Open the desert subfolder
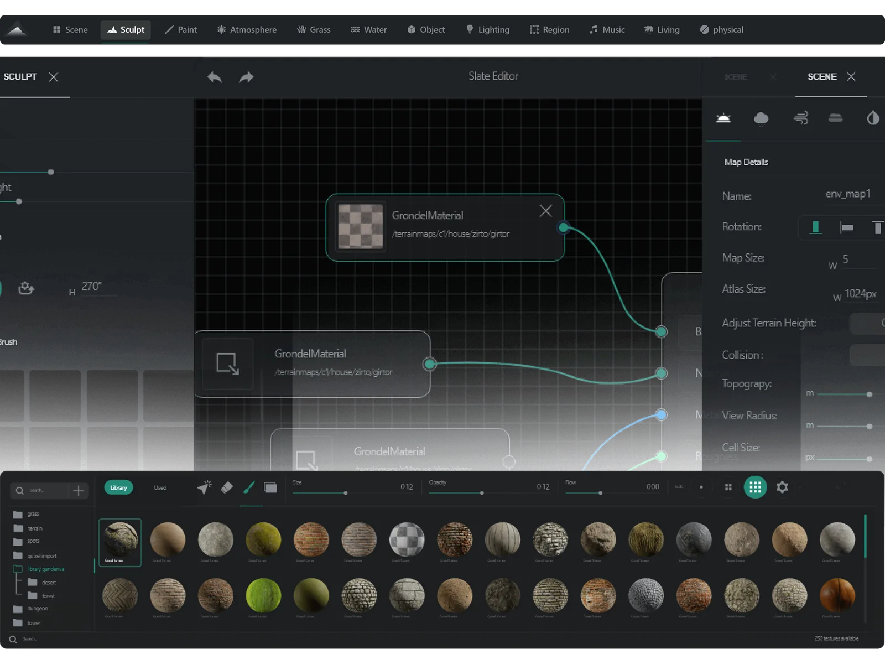 [x=42, y=583]
